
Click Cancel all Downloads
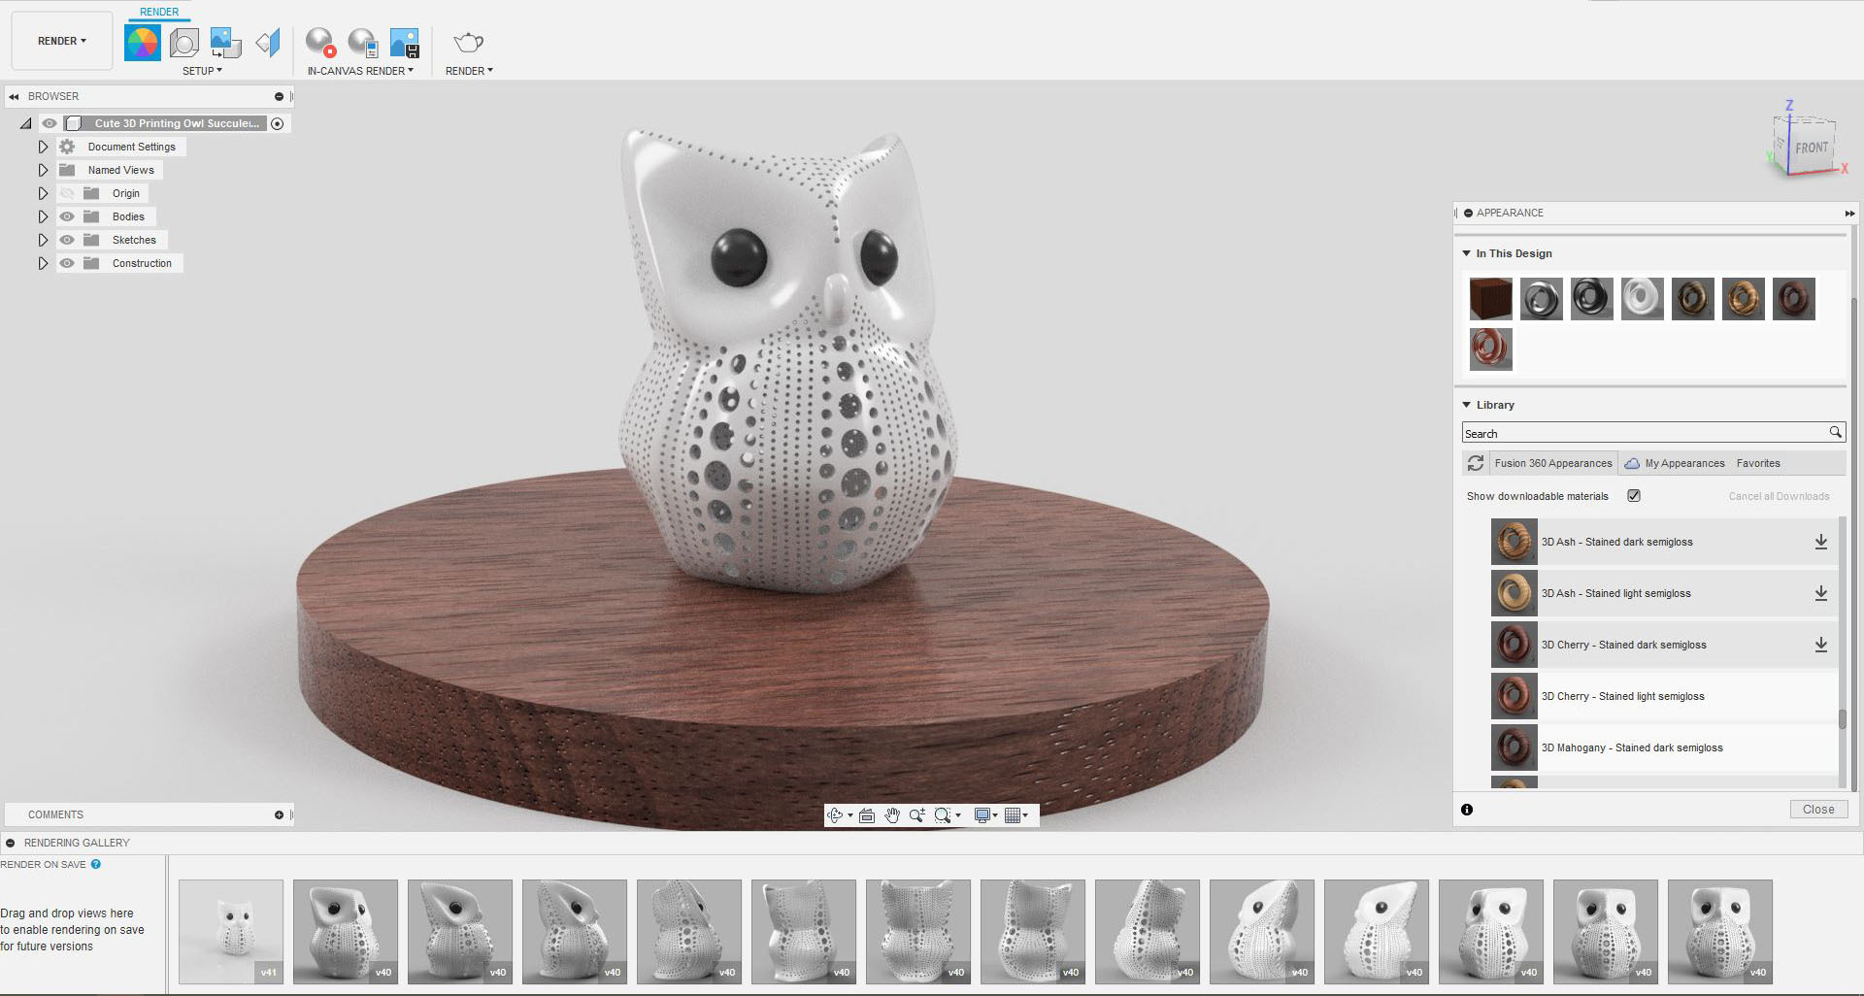(1779, 496)
